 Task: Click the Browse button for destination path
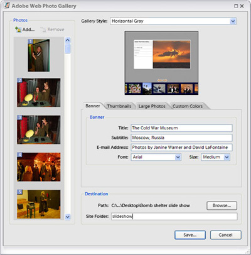coord(222,205)
